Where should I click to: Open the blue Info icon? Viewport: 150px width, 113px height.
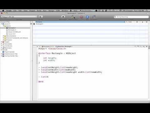87,17
